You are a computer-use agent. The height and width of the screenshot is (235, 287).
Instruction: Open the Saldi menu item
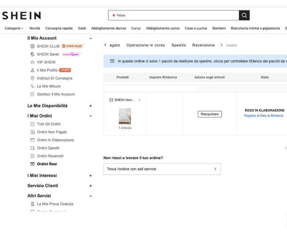tap(82, 28)
